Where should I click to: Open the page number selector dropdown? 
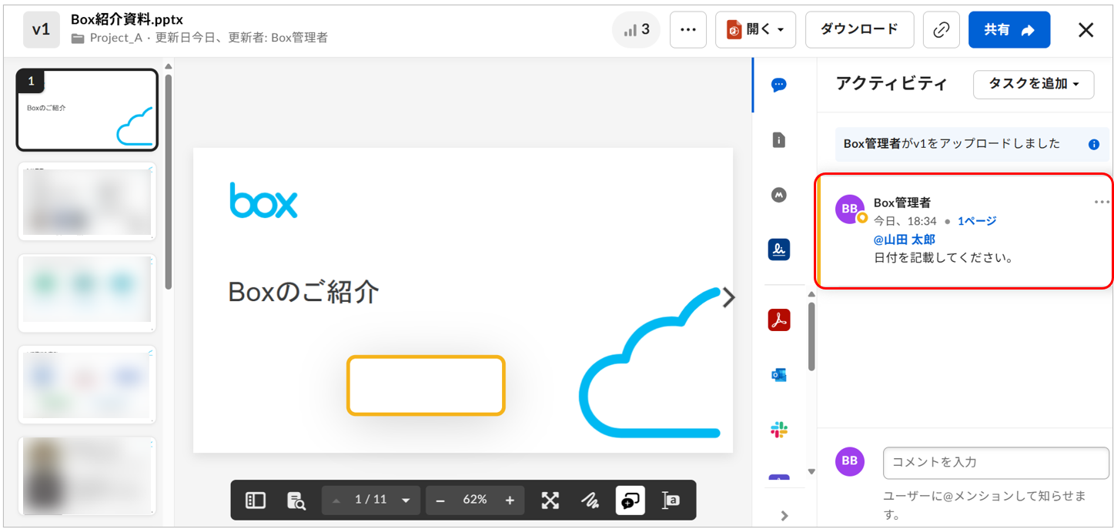click(406, 501)
